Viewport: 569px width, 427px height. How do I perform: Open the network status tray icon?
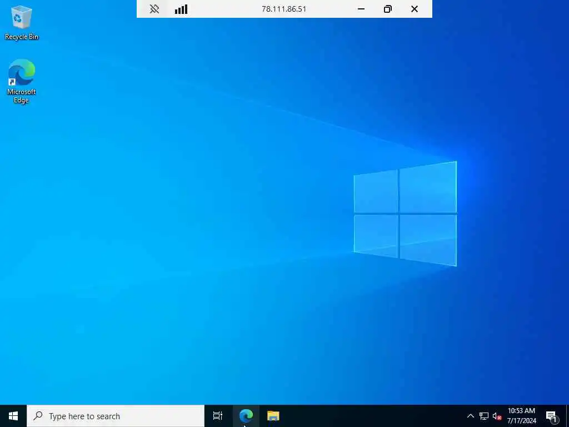(484, 416)
